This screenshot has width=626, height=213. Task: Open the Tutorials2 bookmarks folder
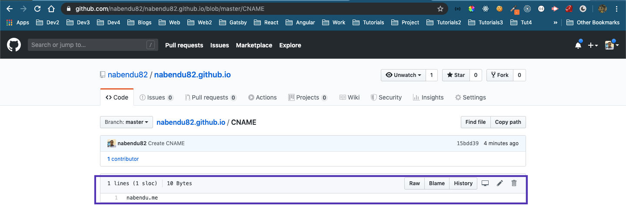point(443,22)
